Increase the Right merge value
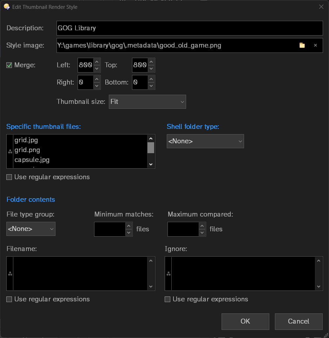329x338 pixels. tap(97, 79)
